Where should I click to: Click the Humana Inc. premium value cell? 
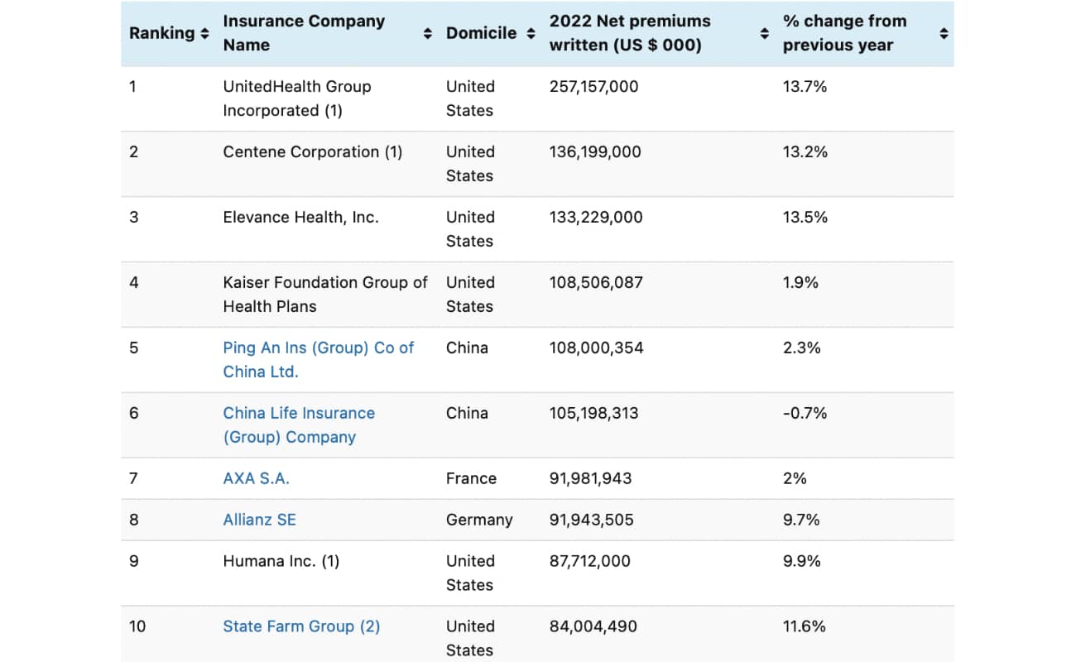tap(590, 560)
